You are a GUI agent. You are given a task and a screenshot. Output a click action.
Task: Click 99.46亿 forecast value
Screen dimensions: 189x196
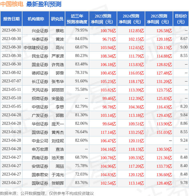click(109, 98)
